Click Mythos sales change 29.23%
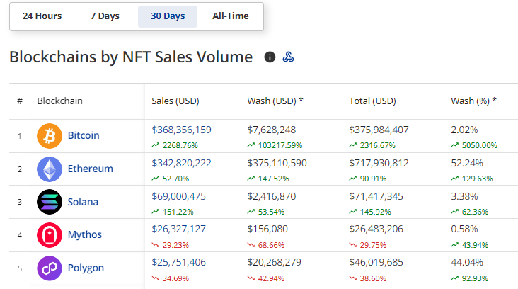The image size is (518, 289). pyautogui.click(x=175, y=245)
